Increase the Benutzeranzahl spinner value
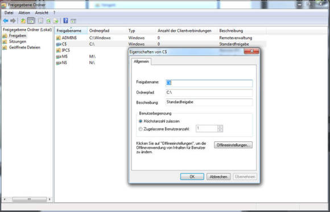The height and width of the screenshot is (212, 330). tap(220, 127)
